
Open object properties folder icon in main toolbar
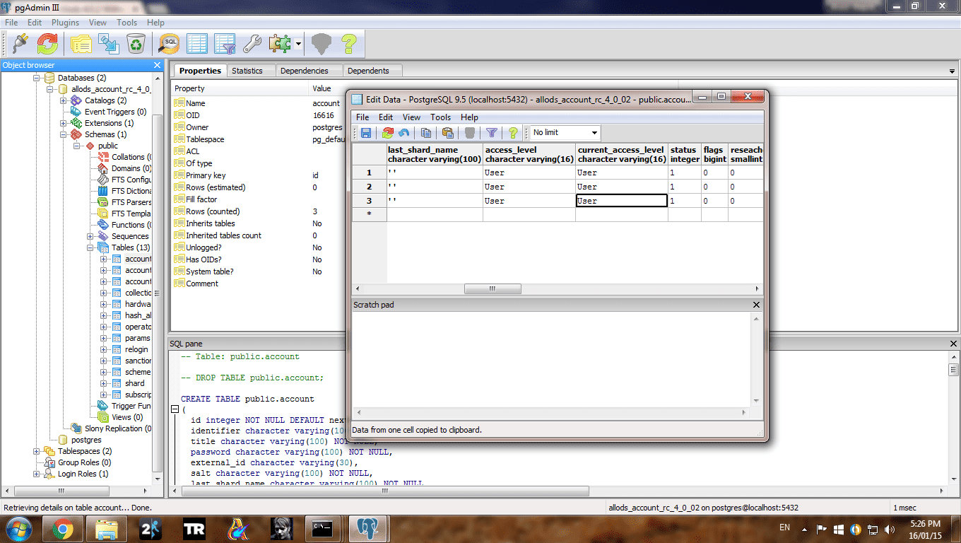pyautogui.click(x=81, y=44)
